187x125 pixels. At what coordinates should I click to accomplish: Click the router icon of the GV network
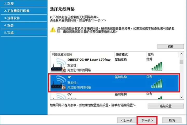point(59,96)
